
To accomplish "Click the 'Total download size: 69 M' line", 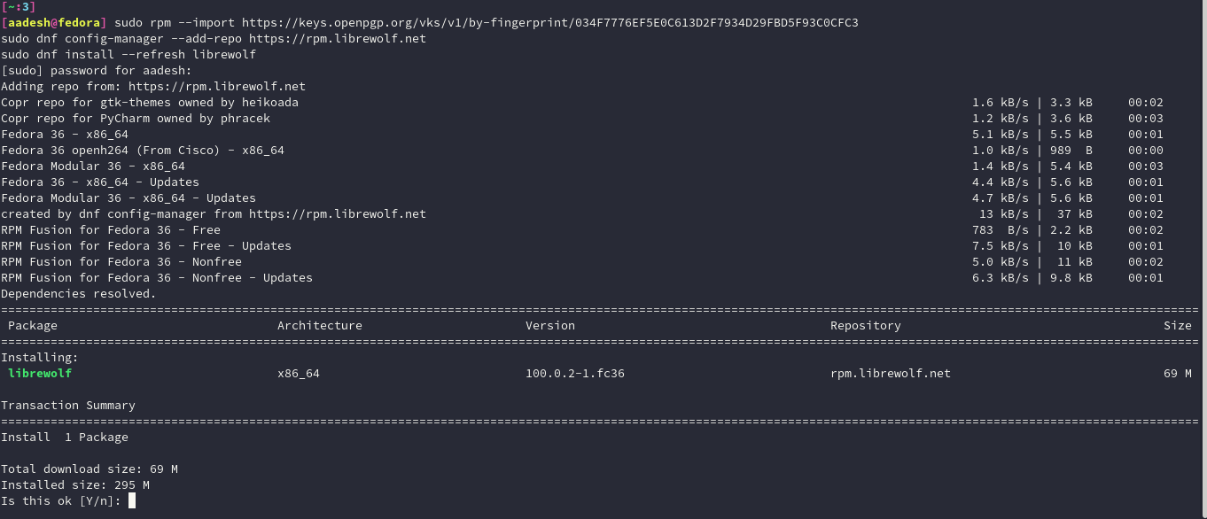I will point(90,469).
